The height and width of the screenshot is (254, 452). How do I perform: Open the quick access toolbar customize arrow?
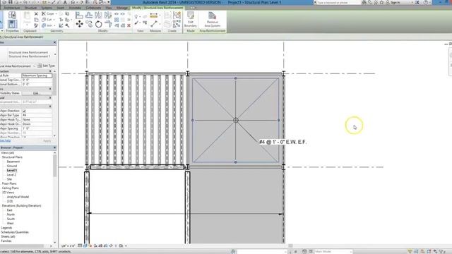(x=109, y=2)
